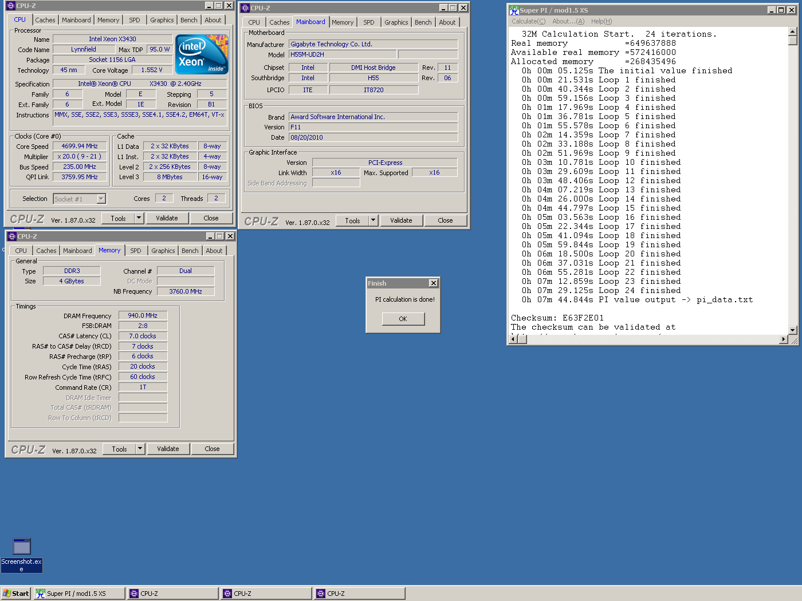This screenshot has width=802, height=601.
Task: Open Caches tab in the top-left CPU-Z window
Action: [x=45, y=20]
